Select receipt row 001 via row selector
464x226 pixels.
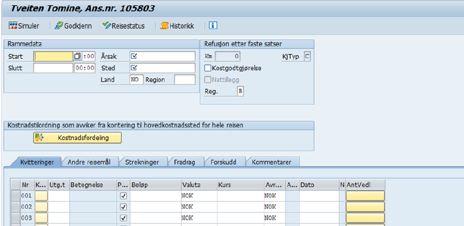pyautogui.click(x=15, y=195)
